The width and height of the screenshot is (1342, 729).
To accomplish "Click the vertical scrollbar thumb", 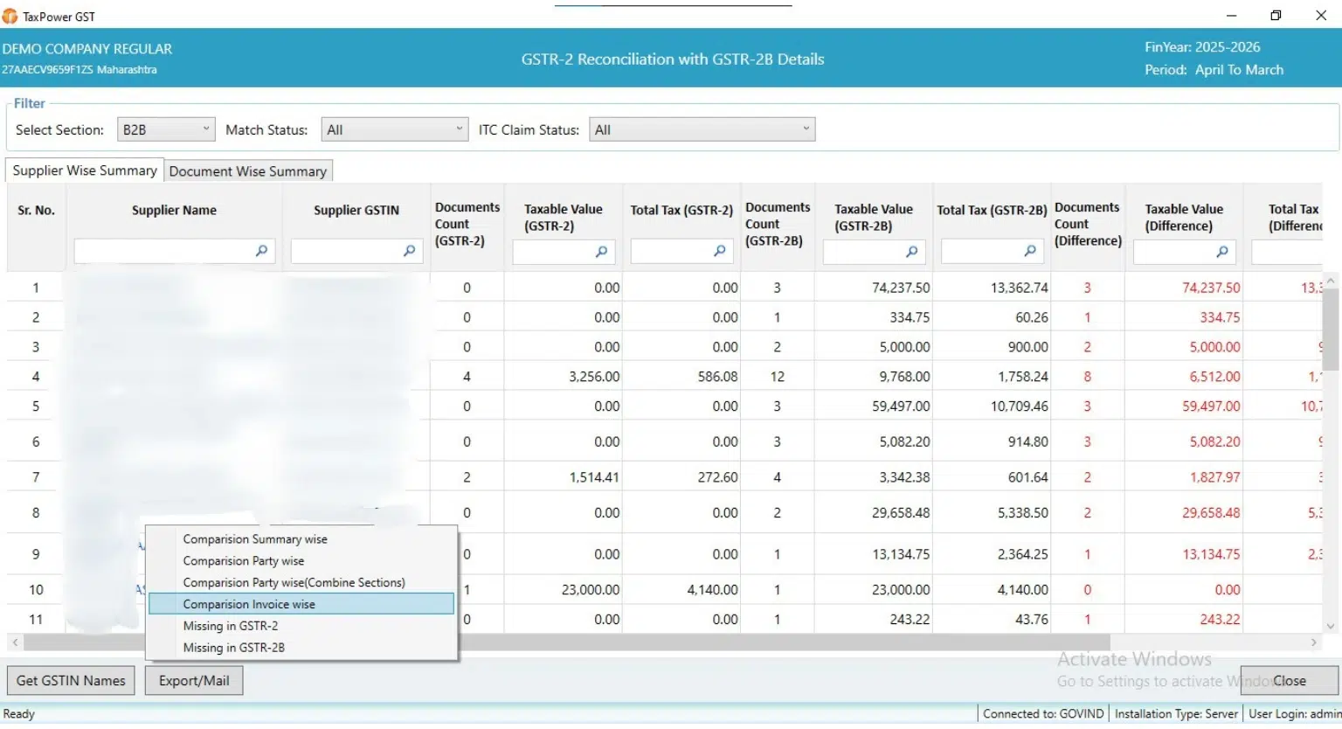I will [x=1331, y=329].
